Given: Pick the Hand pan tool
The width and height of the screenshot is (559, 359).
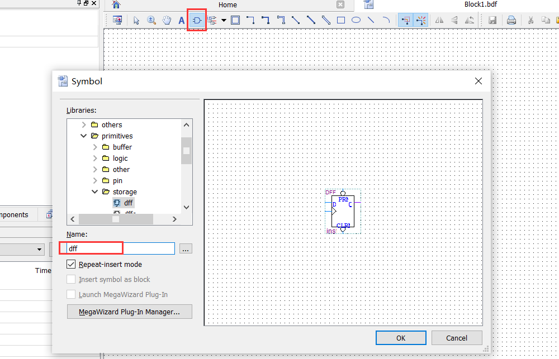Looking at the screenshot, I should (167, 20).
